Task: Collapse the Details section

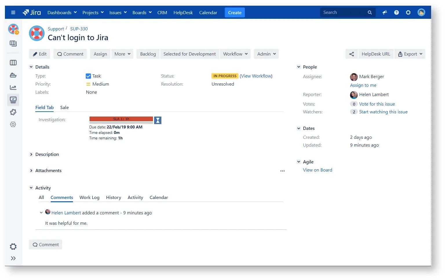Action: click(31, 67)
